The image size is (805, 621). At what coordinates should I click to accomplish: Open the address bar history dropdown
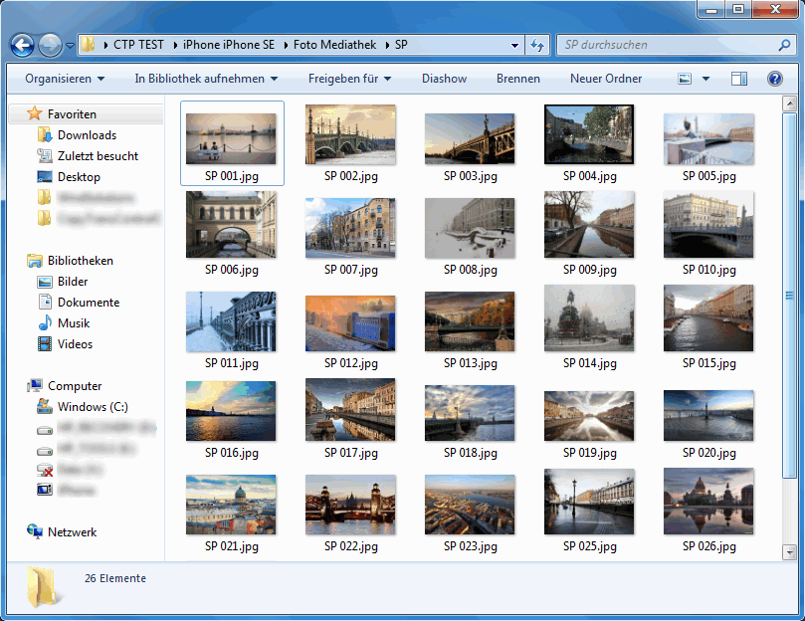[x=514, y=45]
